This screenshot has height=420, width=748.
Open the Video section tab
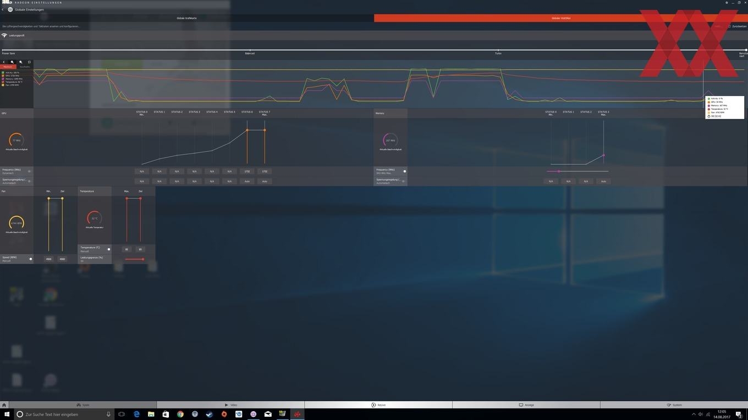230,405
